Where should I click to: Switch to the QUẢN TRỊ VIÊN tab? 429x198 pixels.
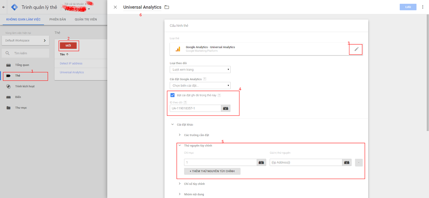[86, 20]
